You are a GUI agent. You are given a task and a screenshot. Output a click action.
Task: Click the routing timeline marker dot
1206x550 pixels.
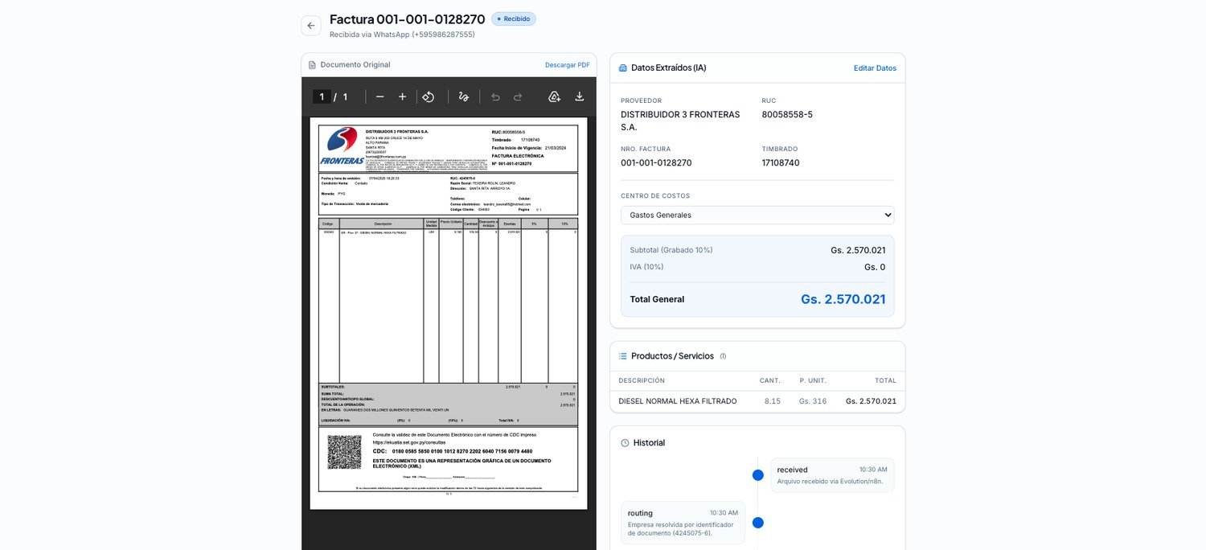tap(757, 523)
